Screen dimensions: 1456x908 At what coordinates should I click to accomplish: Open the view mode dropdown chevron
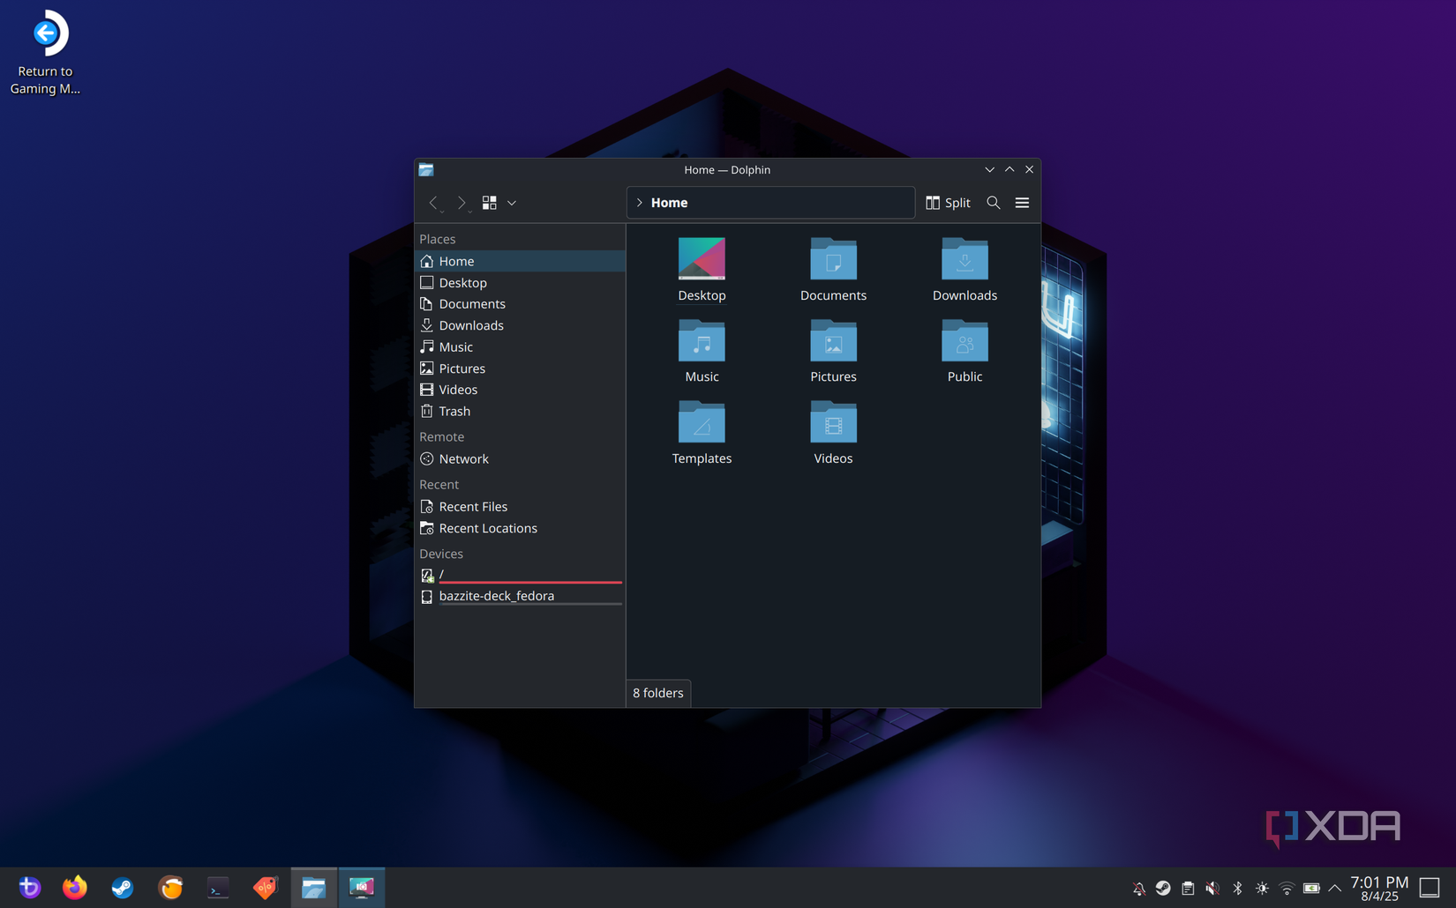pos(511,203)
